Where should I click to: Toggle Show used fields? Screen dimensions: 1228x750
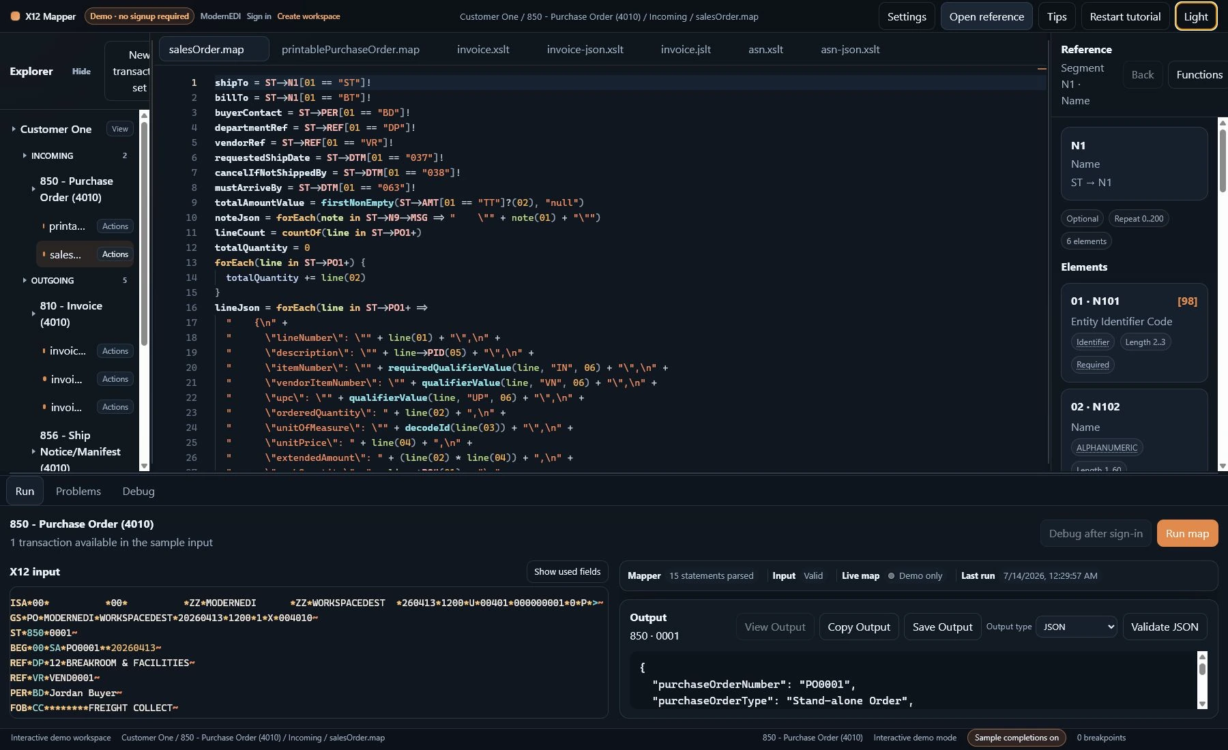(567, 571)
